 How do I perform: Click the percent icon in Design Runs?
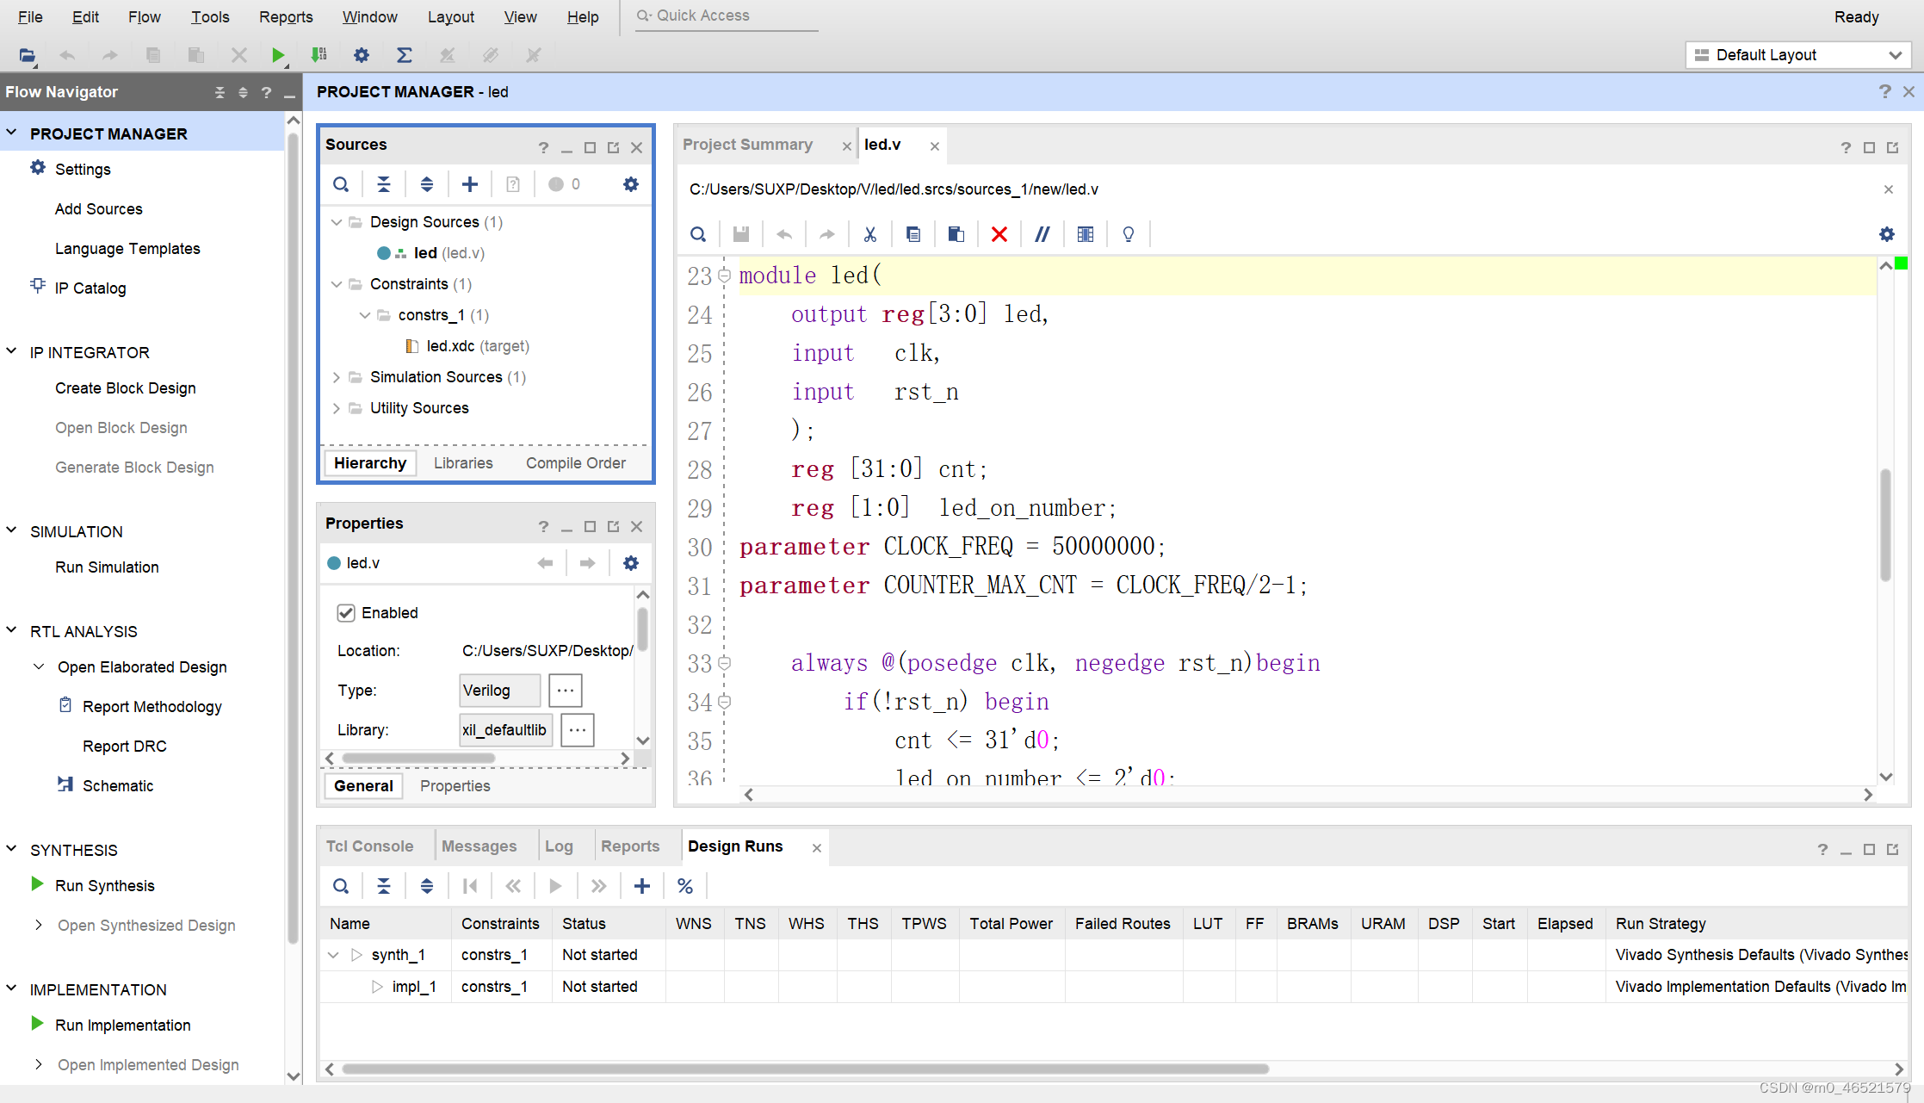685,886
